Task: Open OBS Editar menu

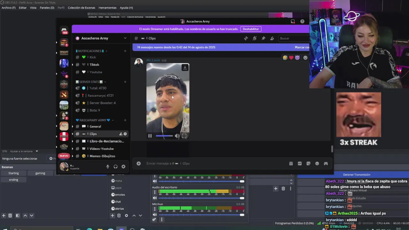Action: pyautogui.click(x=23, y=8)
